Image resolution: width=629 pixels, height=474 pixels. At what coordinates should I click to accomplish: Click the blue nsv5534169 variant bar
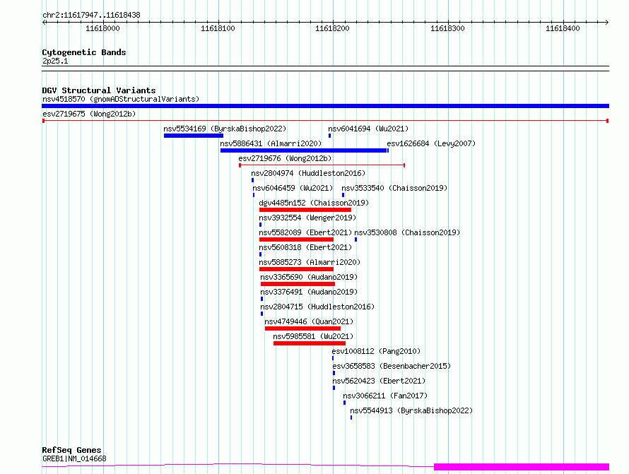tap(194, 136)
